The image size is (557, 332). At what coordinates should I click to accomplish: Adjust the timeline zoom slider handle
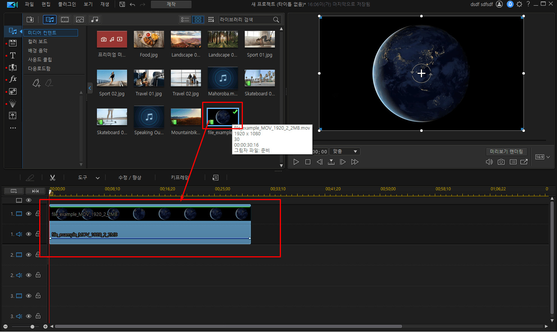click(32, 327)
